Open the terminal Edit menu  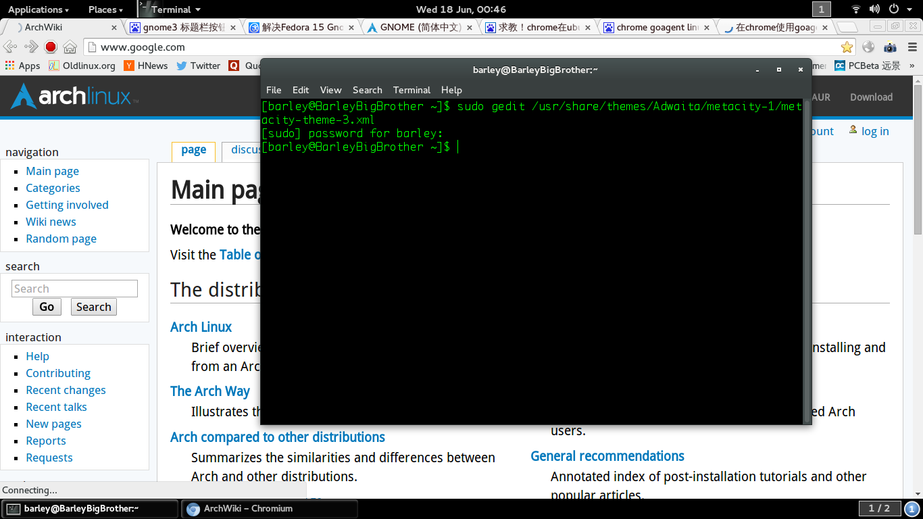(x=301, y=90)
